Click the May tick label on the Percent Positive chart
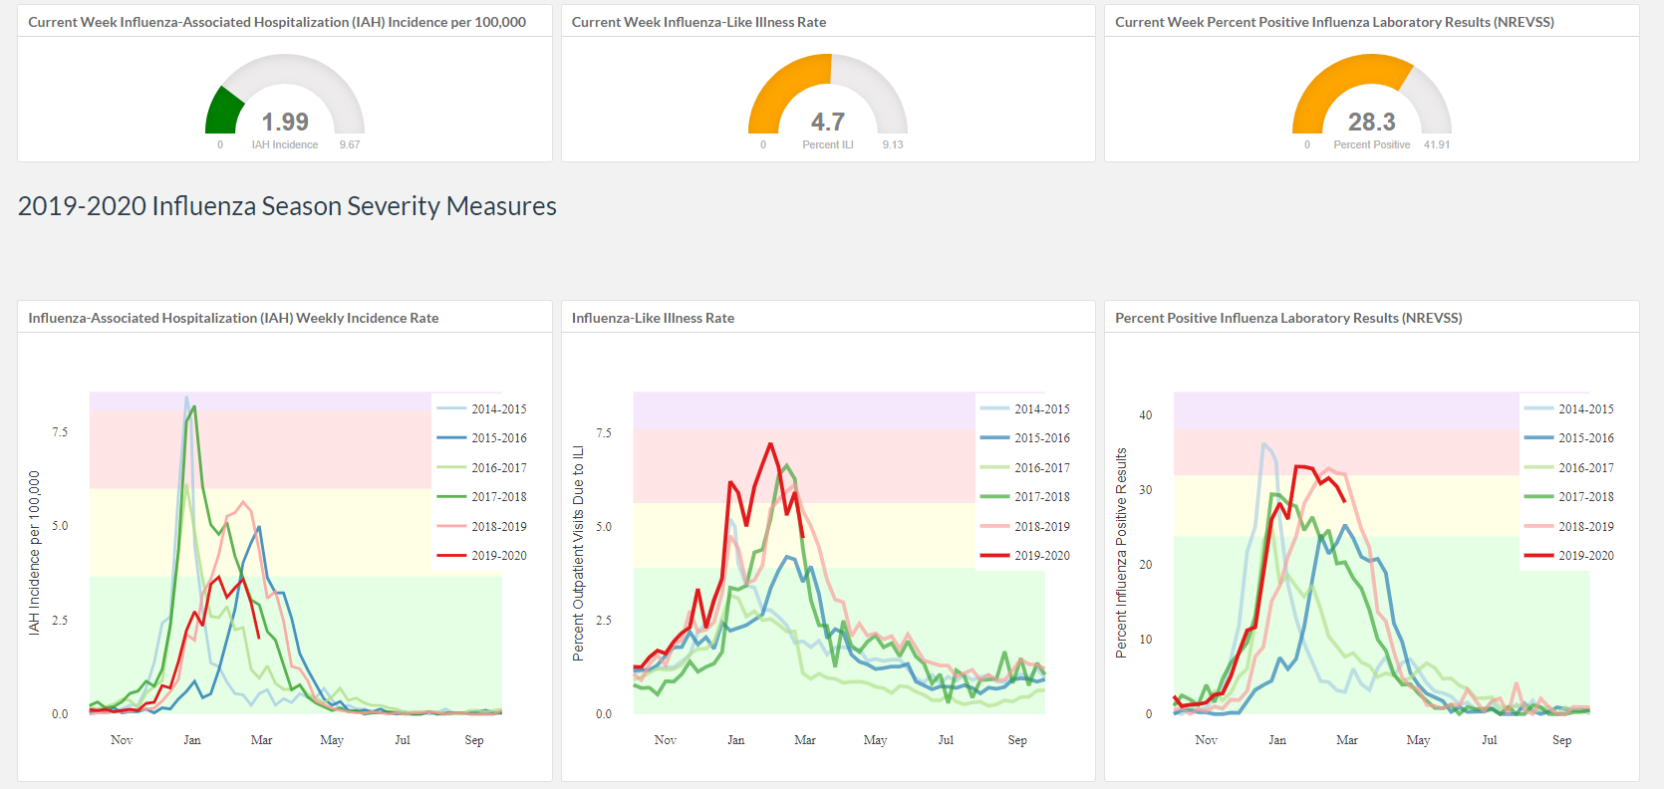 point(1419,740)
